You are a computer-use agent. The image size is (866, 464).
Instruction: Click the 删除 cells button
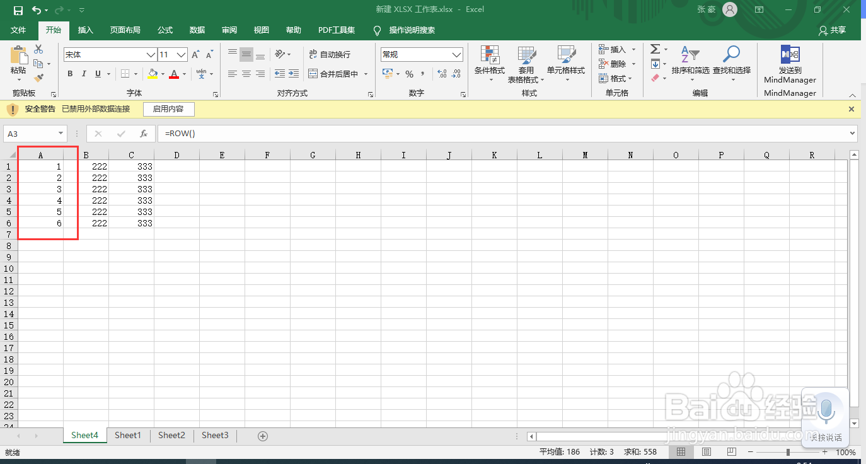pos(612,64)
